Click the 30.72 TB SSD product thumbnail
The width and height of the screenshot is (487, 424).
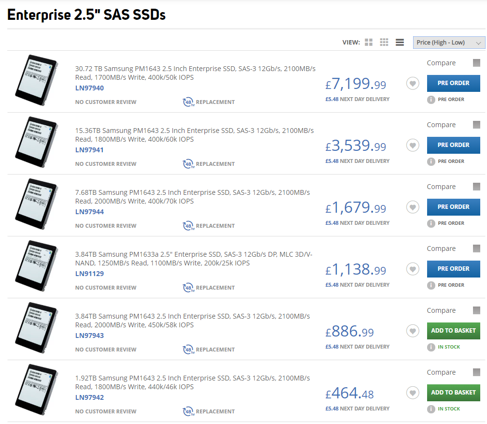(x=37, y=80)
